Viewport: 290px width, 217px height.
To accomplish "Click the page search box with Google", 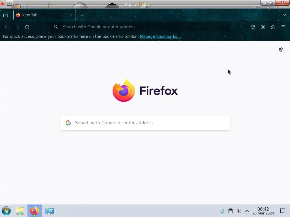I will pyautogui.click(x=145, y=123).
